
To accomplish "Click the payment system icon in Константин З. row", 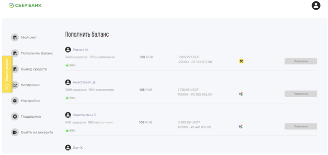I will click(x=241, y=127).
